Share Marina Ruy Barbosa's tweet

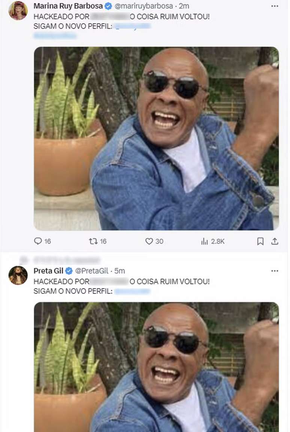[x=275, y=241]
